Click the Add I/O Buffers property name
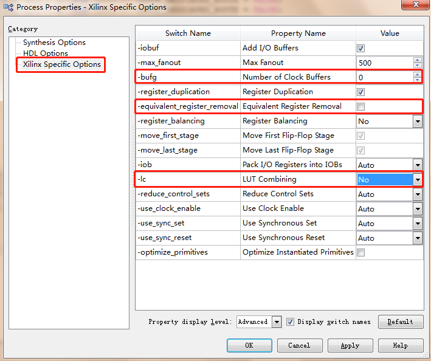431x361 pixels. tap(270, 48)
